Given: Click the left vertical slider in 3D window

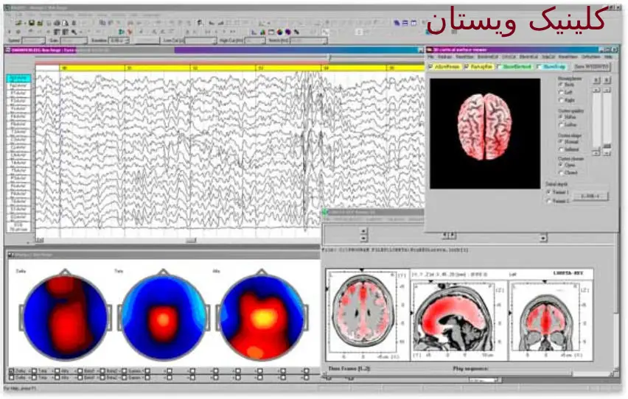Looking at the screenshot, I should pyautogui.click(x=597, y=120).
